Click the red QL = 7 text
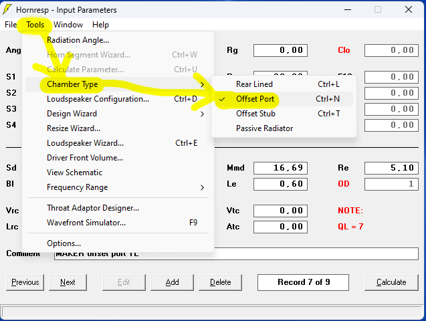This screenshot has height=321, width=426. (350, 227)
